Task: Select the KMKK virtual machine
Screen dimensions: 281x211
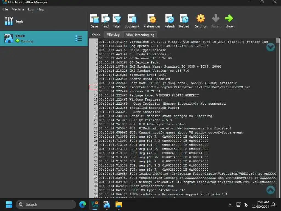Action: point(44,38)
